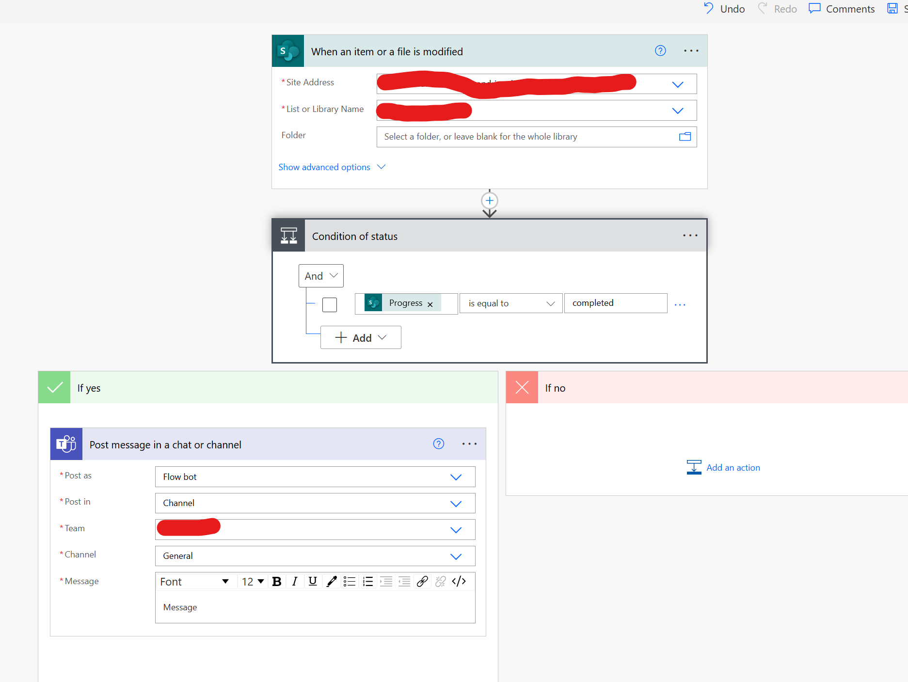Image resolution: width=908 pixels, height=682 pixels.
Task: Apply italic formatting to the message
Action: pyautogui.click(x=295, y=581)
